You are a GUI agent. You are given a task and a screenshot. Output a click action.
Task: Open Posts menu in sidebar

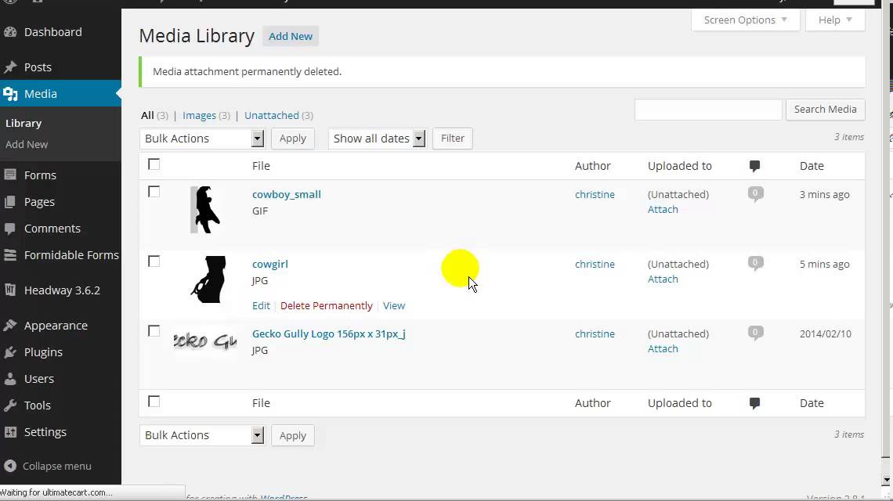pos(38,67)
